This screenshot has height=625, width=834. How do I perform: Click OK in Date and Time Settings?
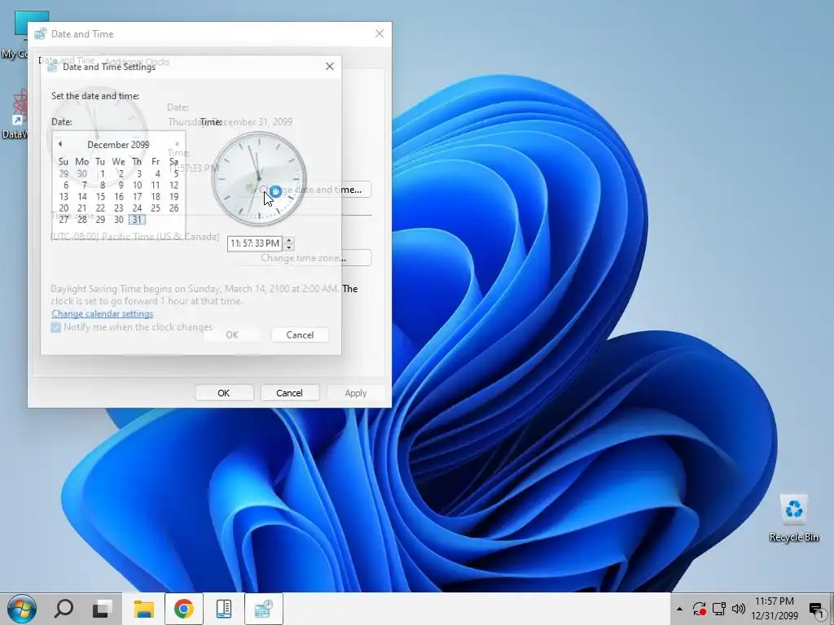pyautogui.click(x=232, y=334)
